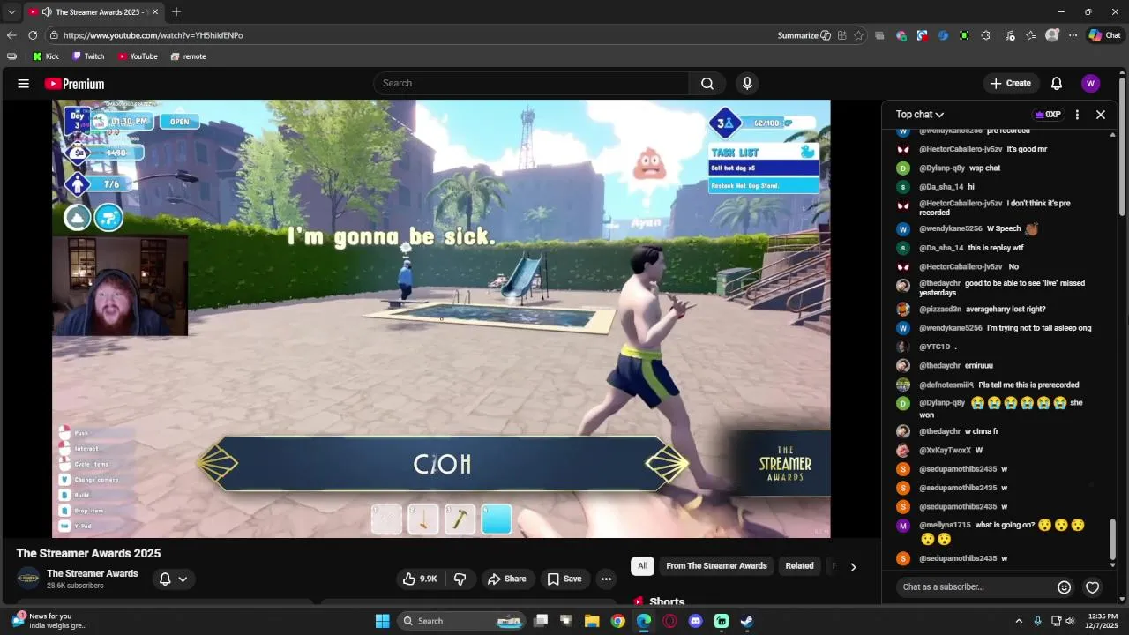Mute the tab via speaker icon
The image size is (1129, 635).
(46, 12)
